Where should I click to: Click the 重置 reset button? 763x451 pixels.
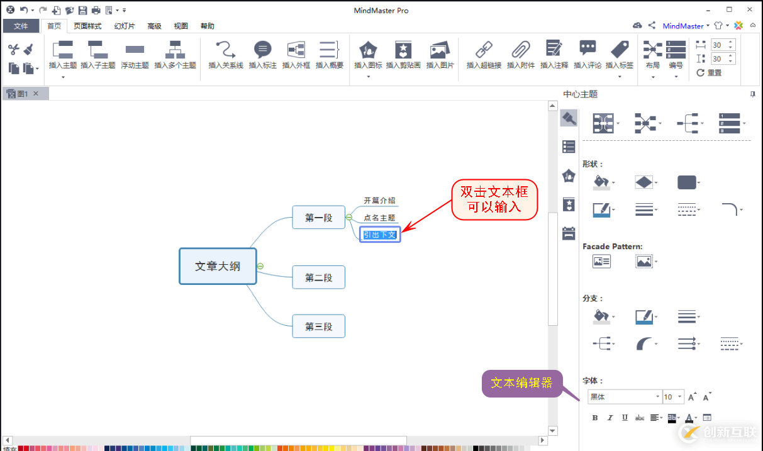[710, 73]
